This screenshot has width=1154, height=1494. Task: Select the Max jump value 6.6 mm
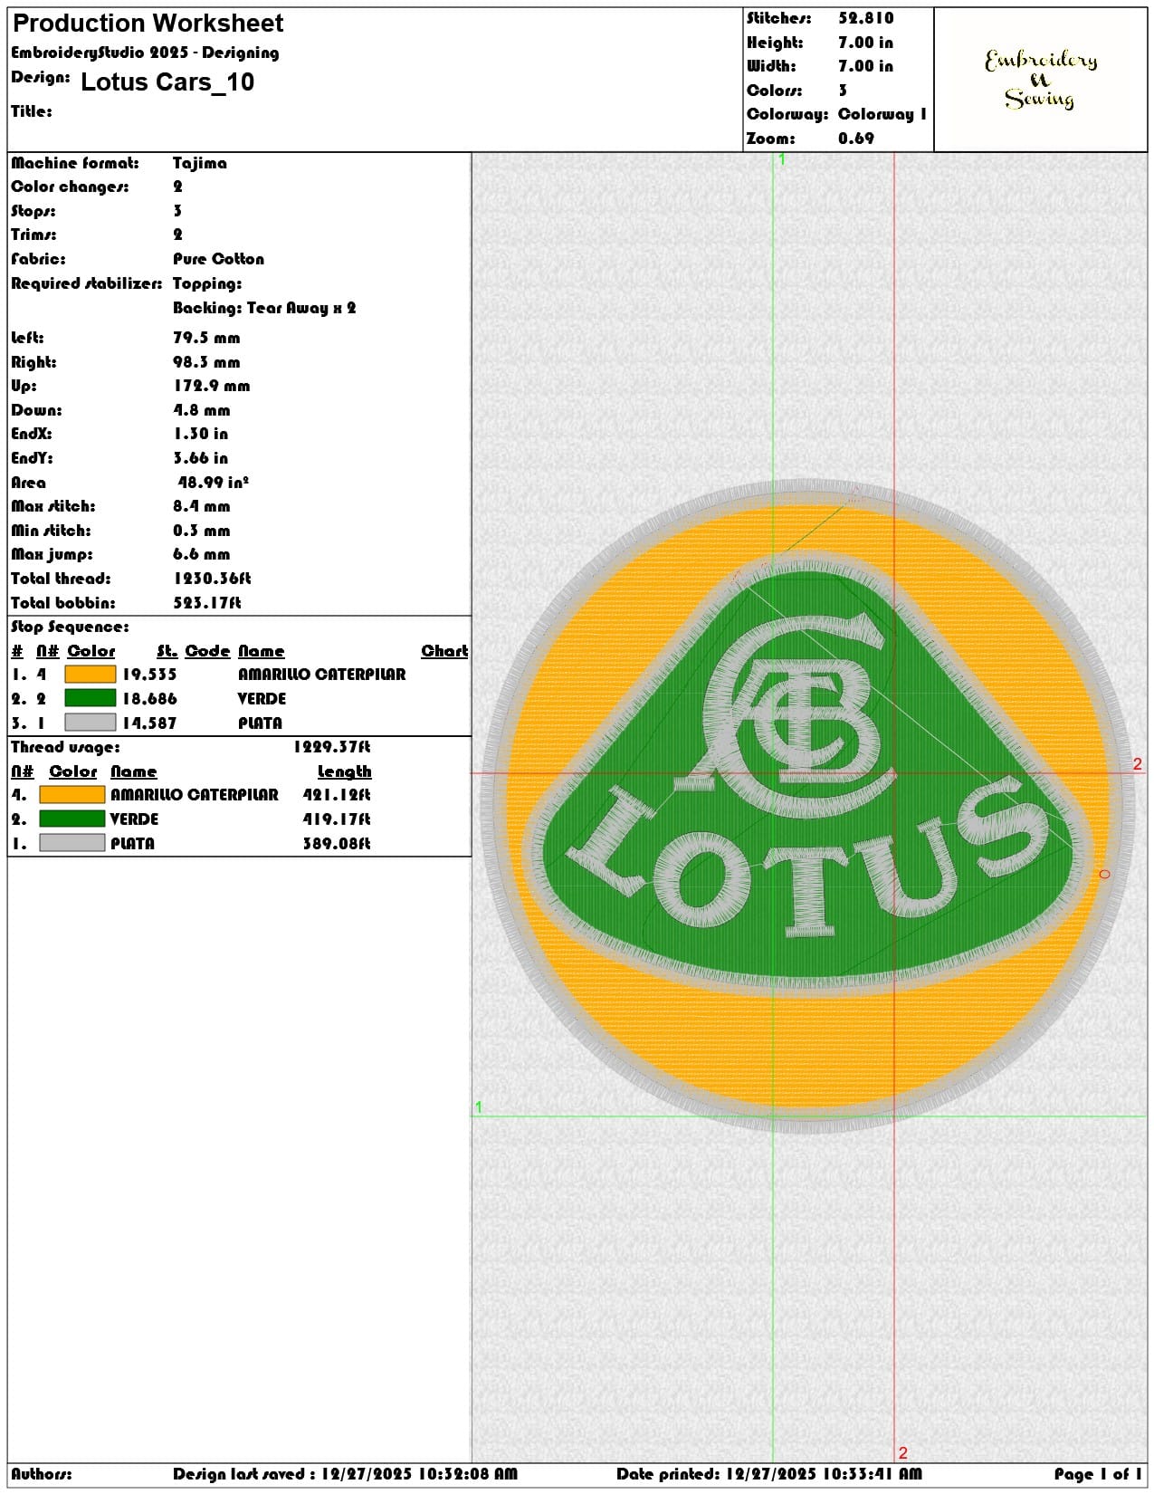click(202, 554)
